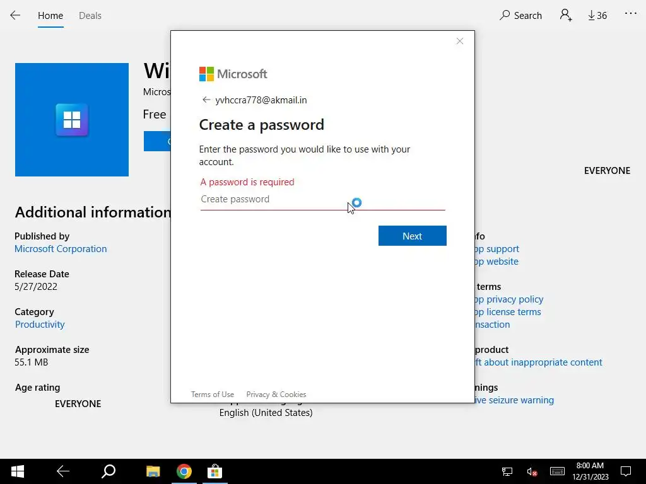646x484 pixels.
Task: Select the Release Date value 5/27/2022
Action: click(36, 287)
